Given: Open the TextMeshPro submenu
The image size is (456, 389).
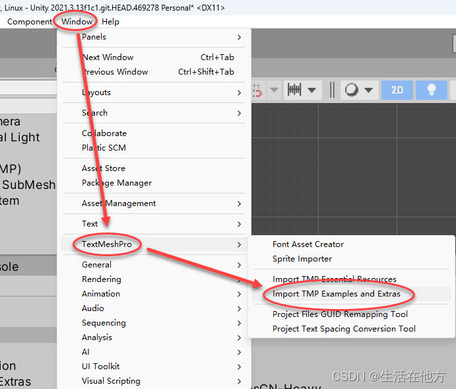Looking at the screenshot, I should tap(154, 244).
